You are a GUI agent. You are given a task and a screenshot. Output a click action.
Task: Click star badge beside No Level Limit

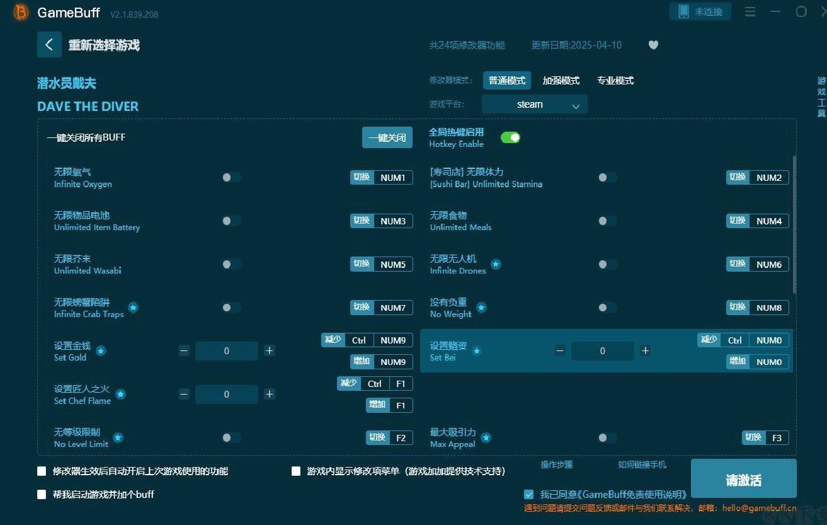coord(118,437)
